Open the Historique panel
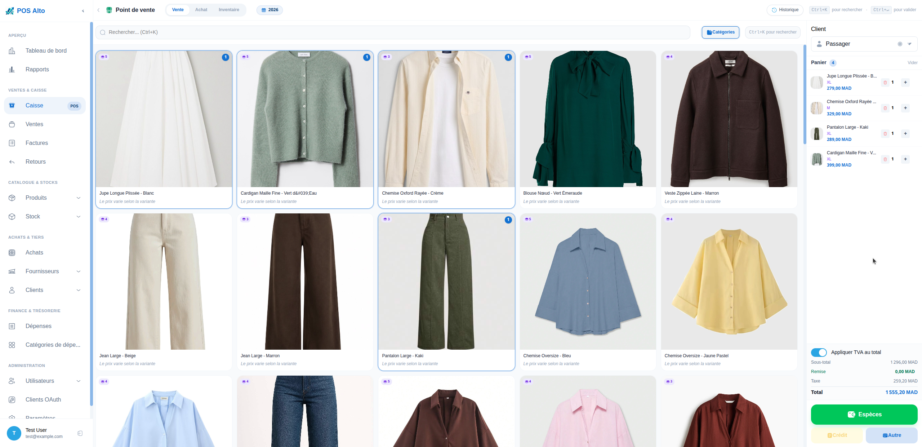 click(x=785, y=10)
